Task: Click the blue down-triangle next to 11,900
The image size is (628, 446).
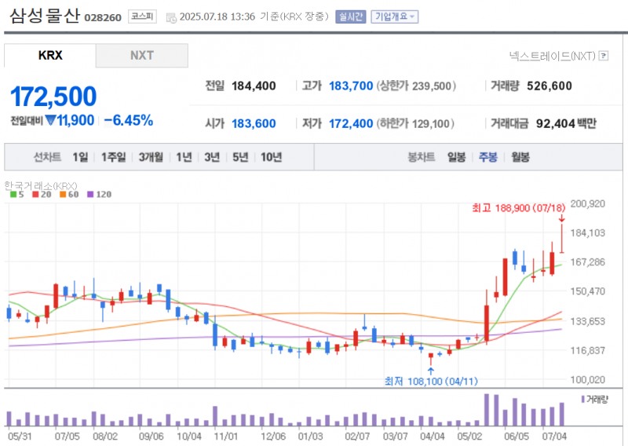Action: [x=49, y=121]
